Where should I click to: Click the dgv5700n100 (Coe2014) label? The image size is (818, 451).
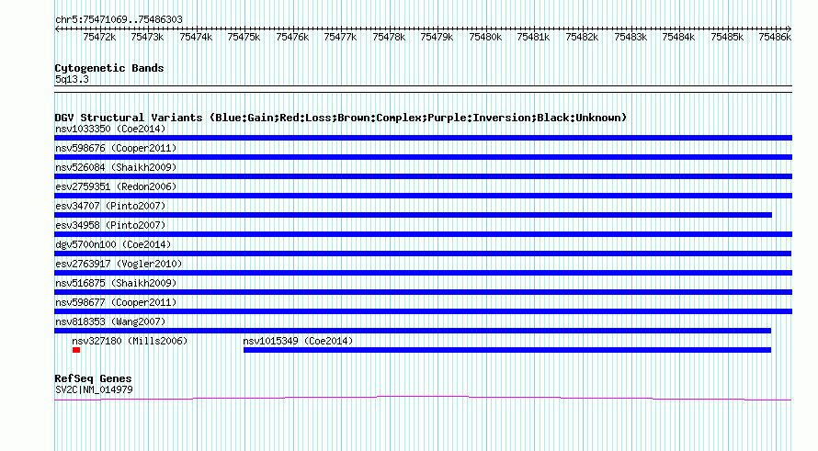point(113,244)
